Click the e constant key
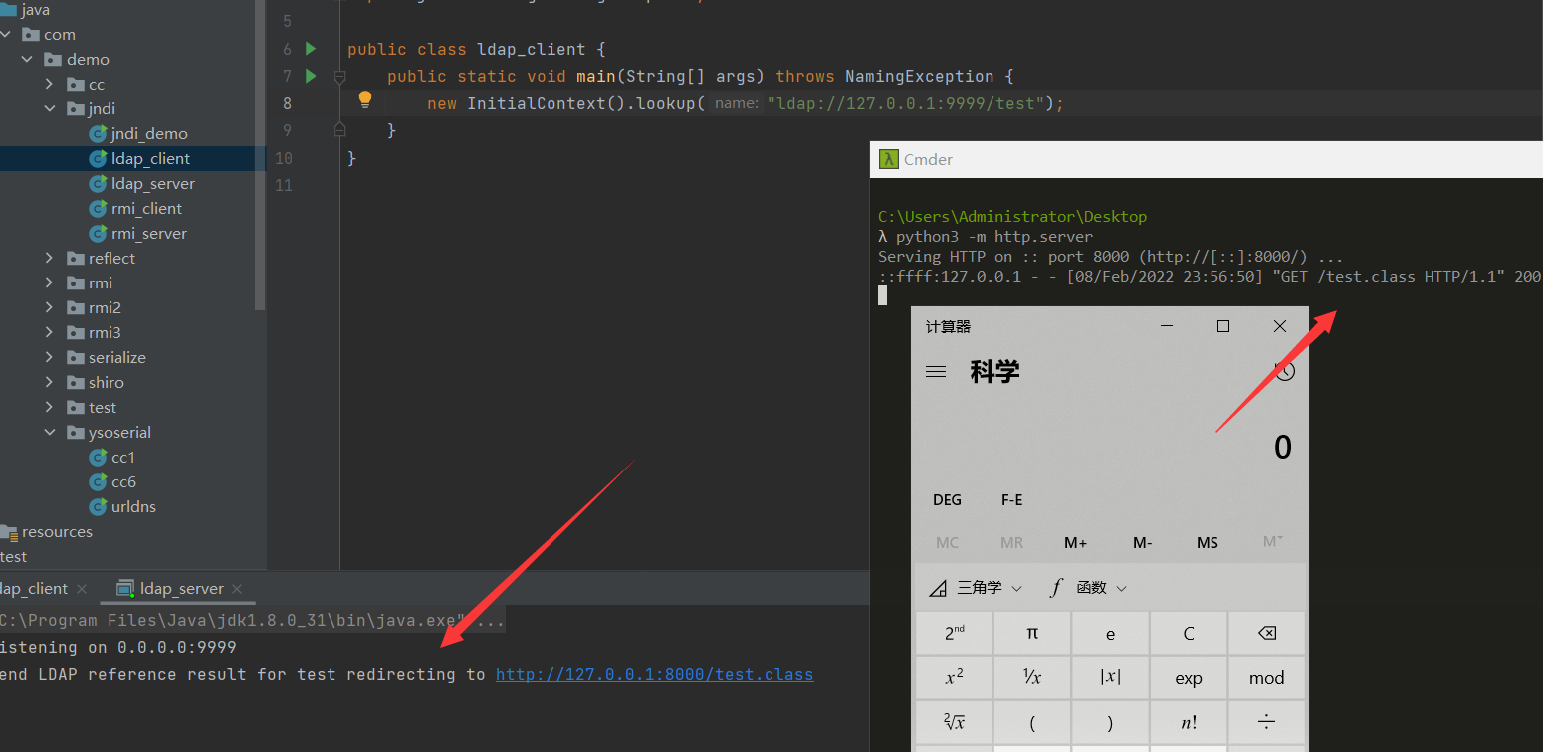The height and width of the screenshot is (752, 1543). [1111, 633]
